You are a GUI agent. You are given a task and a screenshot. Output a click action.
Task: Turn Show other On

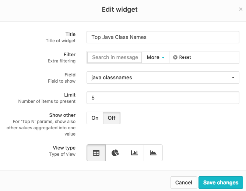95,118
